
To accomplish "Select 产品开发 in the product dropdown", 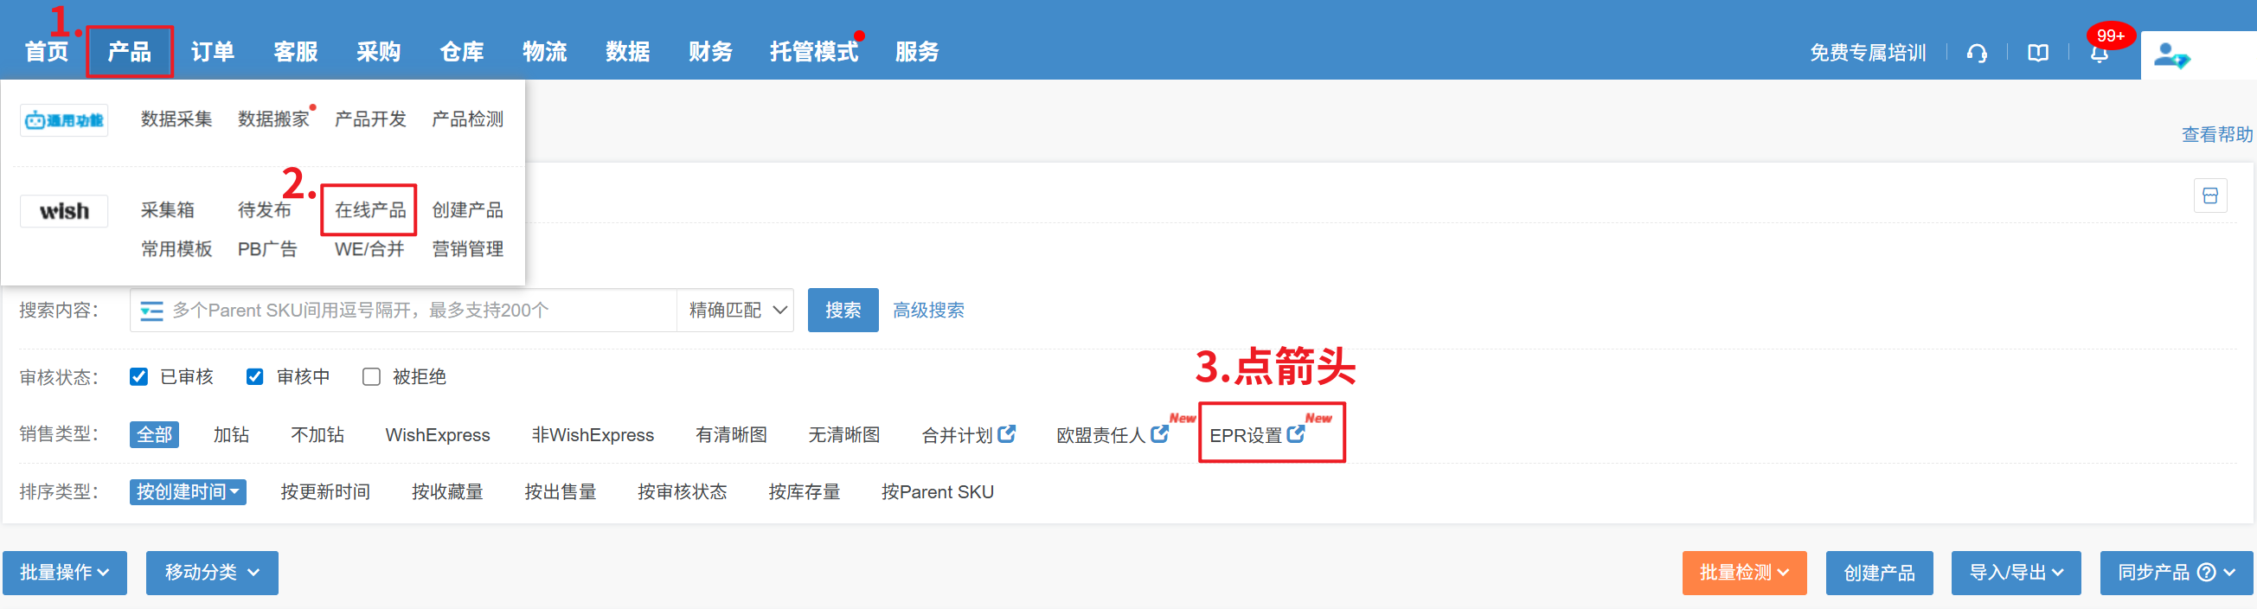I will pos(370,119).
